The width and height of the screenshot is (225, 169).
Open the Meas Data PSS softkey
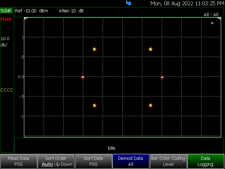tap(19, 161)
